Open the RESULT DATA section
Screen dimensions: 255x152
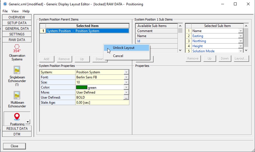[17, 129]
